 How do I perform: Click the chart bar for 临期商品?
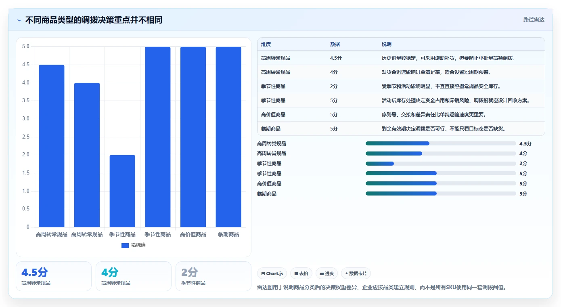pos(228,137)
